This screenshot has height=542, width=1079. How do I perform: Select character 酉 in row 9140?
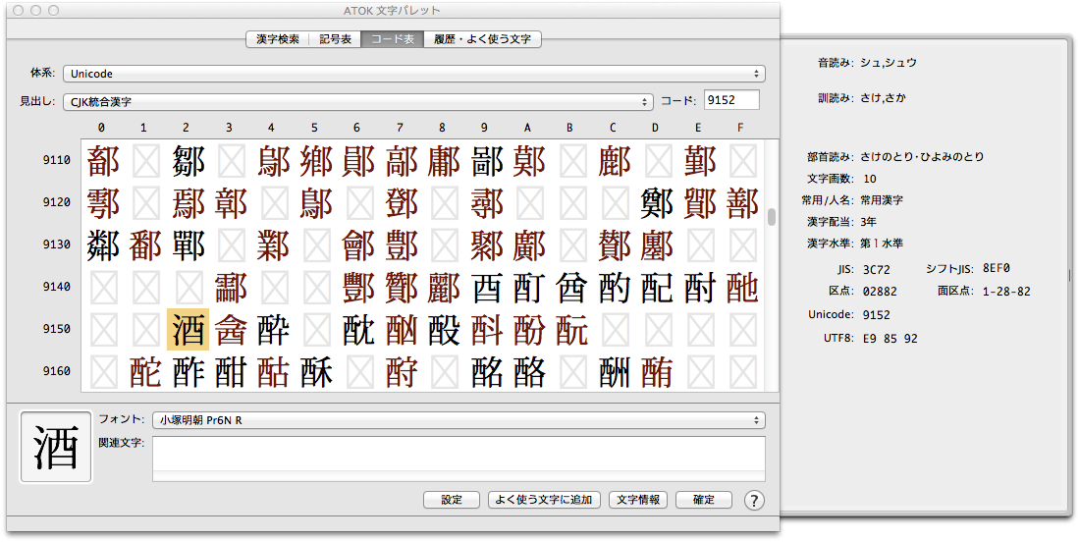tap(487, 288)
